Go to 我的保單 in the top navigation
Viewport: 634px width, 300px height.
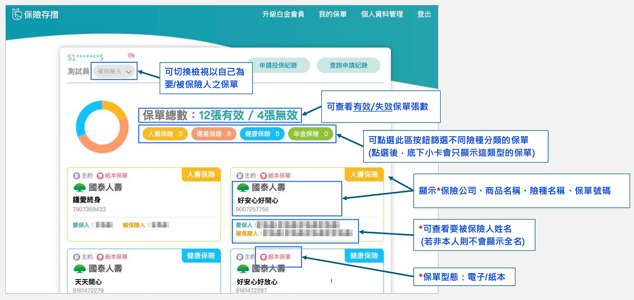pyautogui.click(x=333, y=14)
